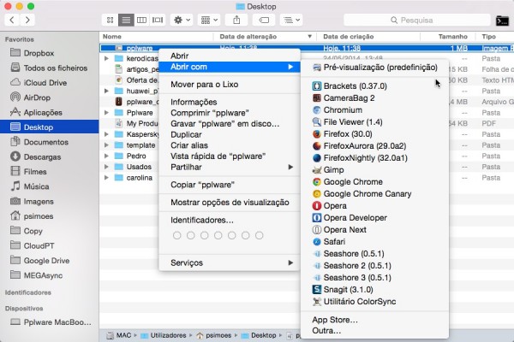
Task: Click the Share toolbar icon
Action: tap(236, 21)
